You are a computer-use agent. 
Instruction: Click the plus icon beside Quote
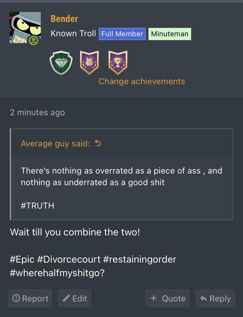[x=154, y=298]
